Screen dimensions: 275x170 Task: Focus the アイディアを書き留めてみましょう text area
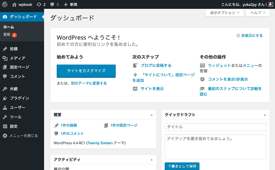click(215, 147)
